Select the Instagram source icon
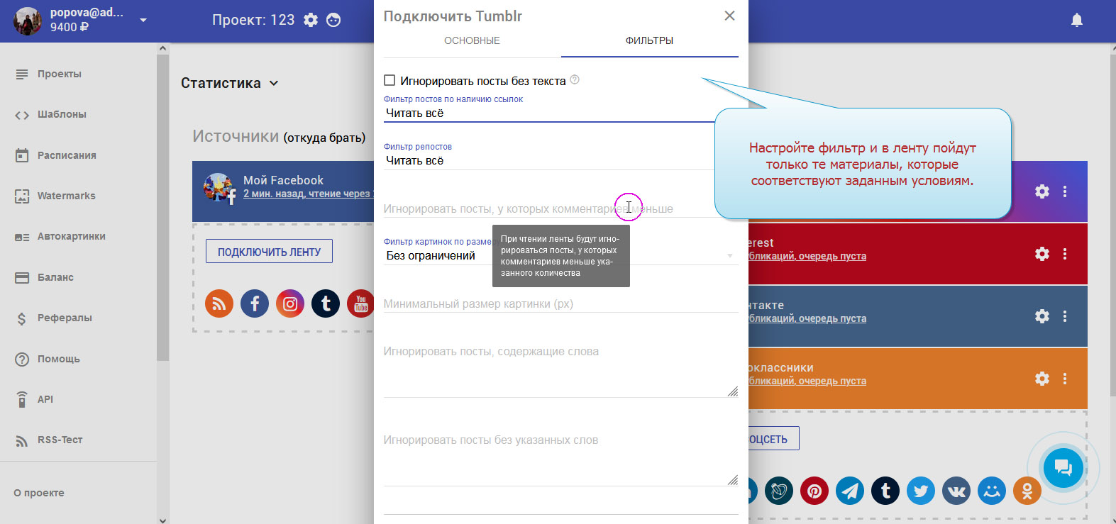This screenshot has width=1116, height=524. [x=290, y=304]
